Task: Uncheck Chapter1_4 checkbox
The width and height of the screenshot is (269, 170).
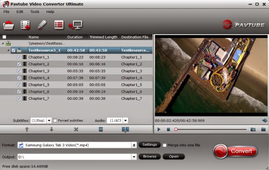Action: 19,78
